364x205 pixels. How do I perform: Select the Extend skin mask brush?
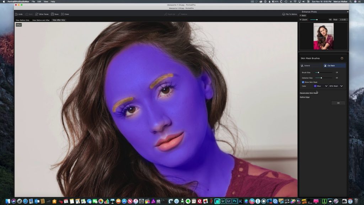pyautogui.click(x=311, y=65)
